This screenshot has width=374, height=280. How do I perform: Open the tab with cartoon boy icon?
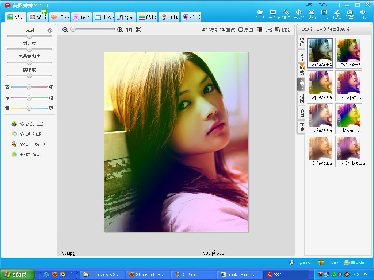click(x=169, y=17)
